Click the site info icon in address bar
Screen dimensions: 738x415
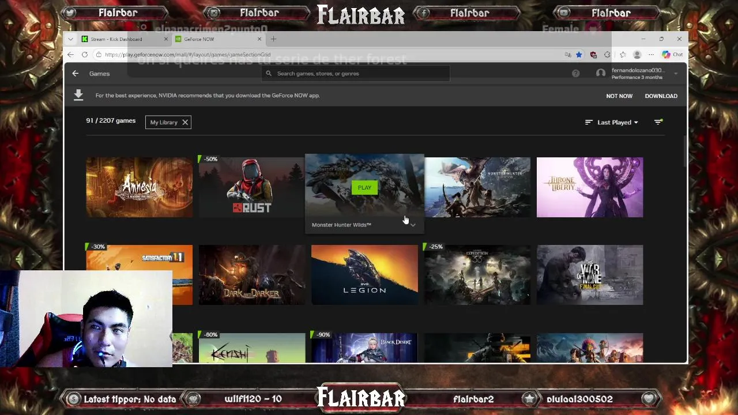(x=99, y=54)
